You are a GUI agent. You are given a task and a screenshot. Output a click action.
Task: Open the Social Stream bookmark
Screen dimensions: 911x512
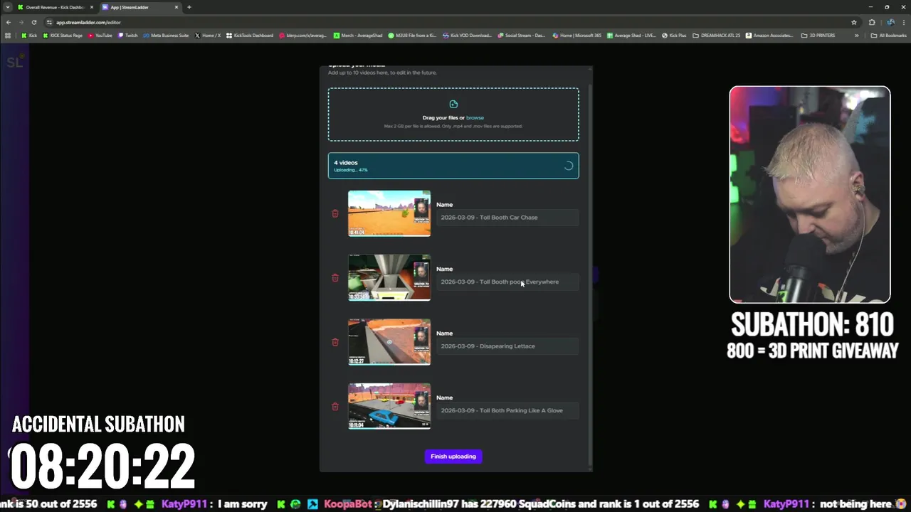522,35
